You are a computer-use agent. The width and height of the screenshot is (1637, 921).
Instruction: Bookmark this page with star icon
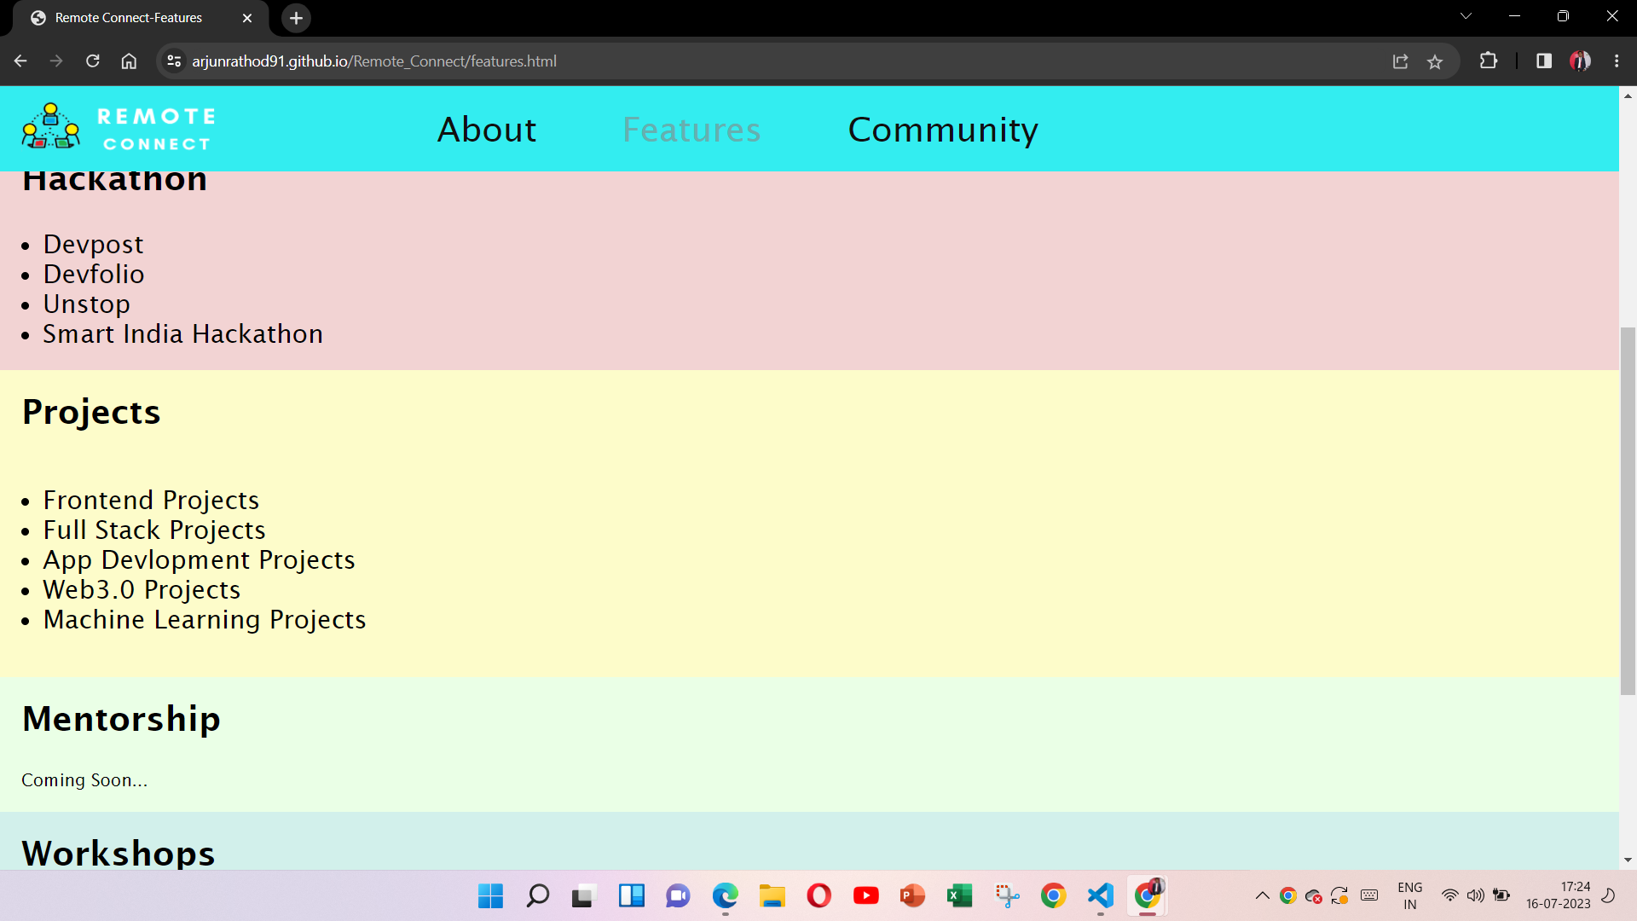pyautogui.click(x=1435, y=61)
